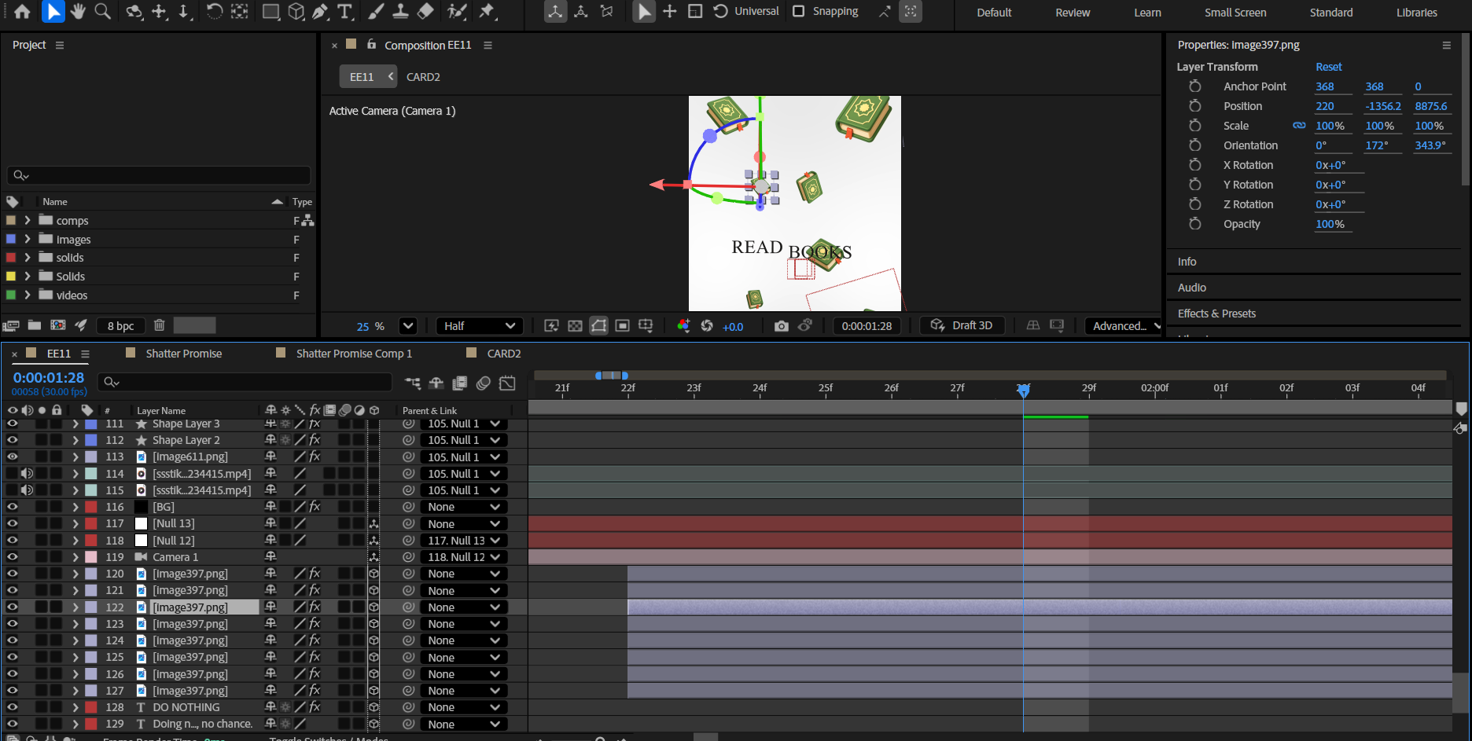Select the Hand tool in toolbar
Viewport: 1472px width, 741px height.
(x=78, y=12)
